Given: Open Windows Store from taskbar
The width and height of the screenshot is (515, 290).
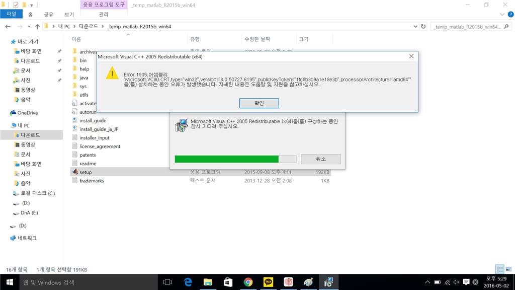Looking at the screenshot, I should pyautogui.click(x=228, y=282).
